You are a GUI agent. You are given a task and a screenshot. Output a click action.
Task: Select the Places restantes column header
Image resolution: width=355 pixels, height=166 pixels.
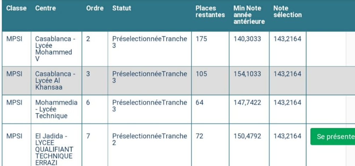(x=211, y=11)
